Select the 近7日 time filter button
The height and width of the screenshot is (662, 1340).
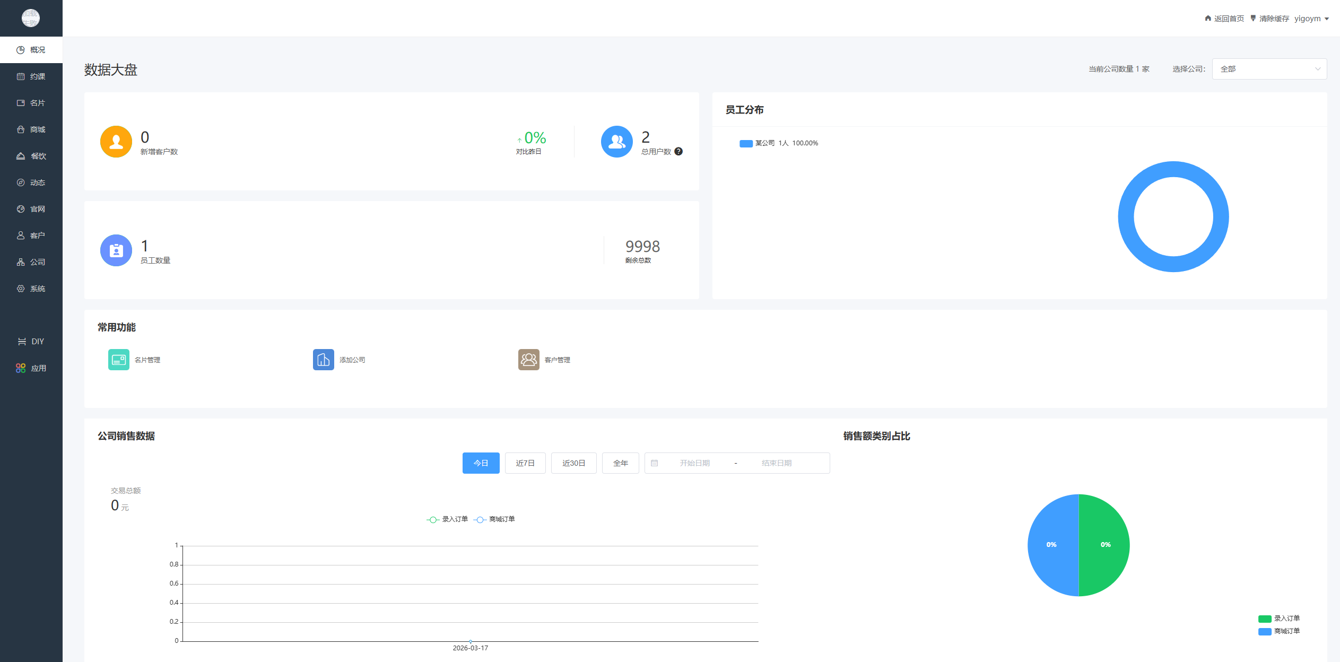point(525,463)
